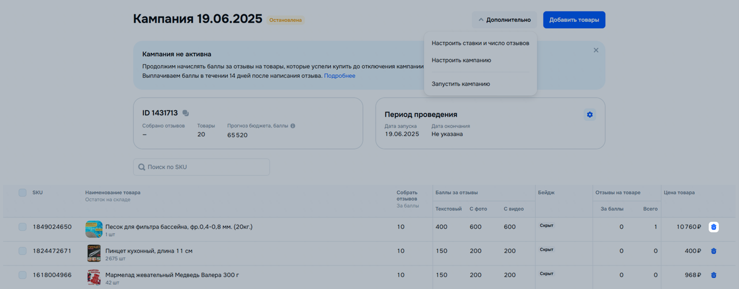Open the Подробнее link in notice
739x289 pixels.
[x=339, y=76]
